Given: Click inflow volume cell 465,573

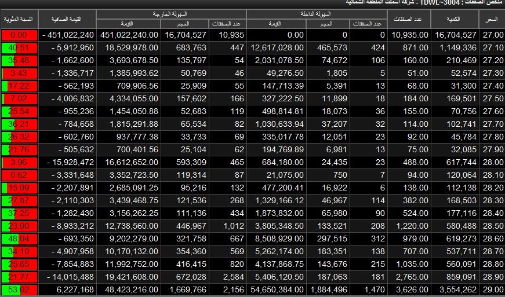Looking at the screenshot, I should tap(328, 47).
